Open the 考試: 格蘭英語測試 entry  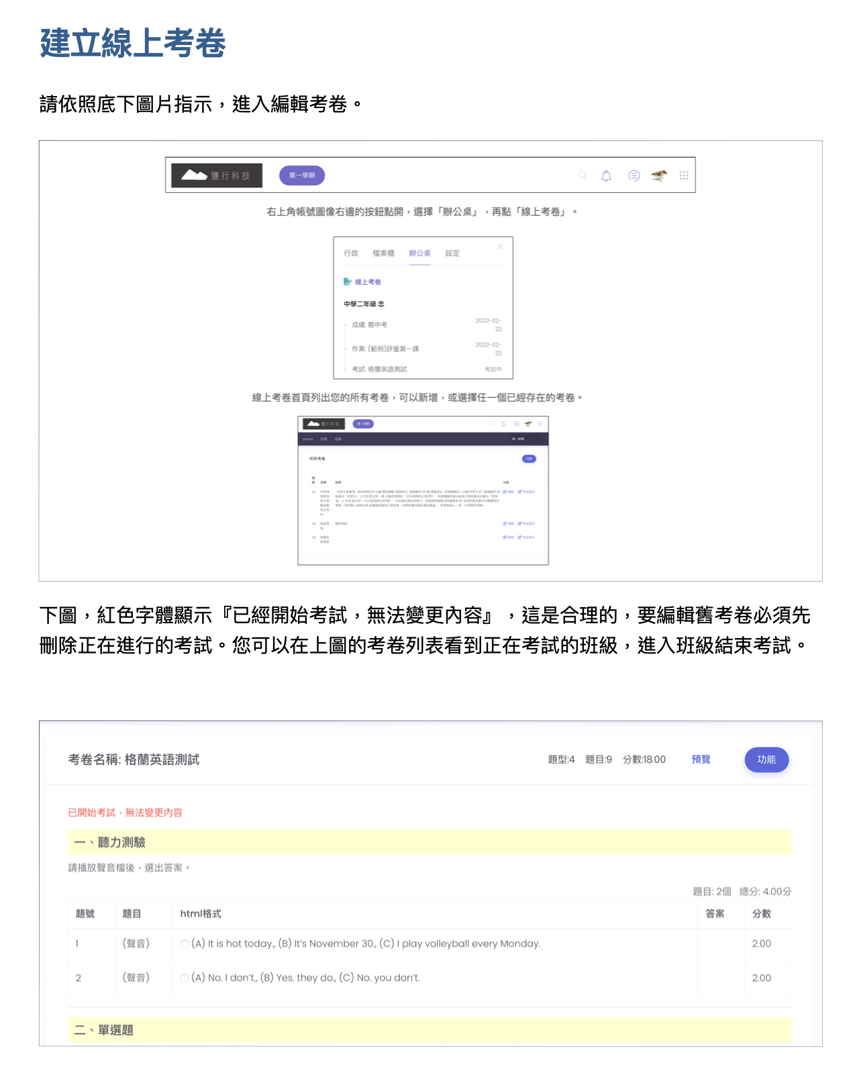[379, 369]
